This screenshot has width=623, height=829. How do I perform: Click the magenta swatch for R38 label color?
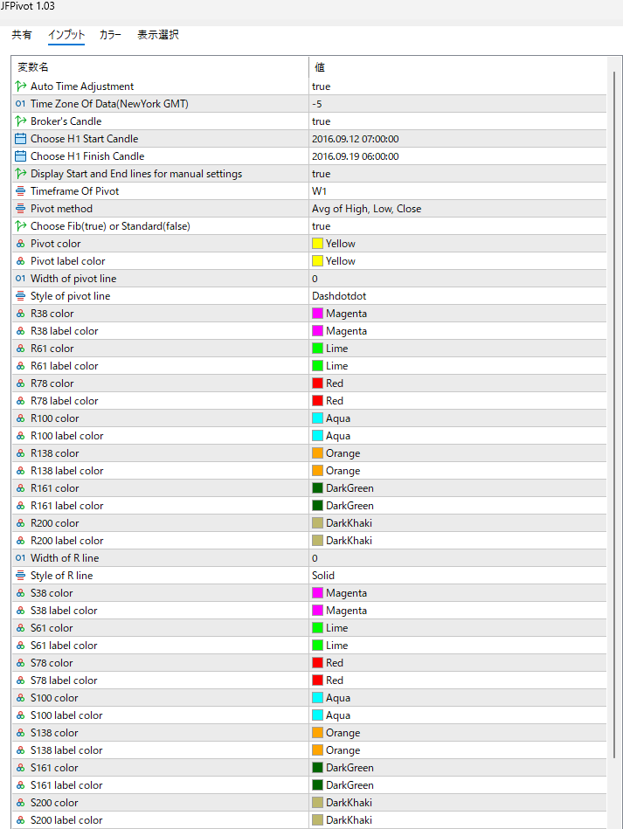click(317, 330)
